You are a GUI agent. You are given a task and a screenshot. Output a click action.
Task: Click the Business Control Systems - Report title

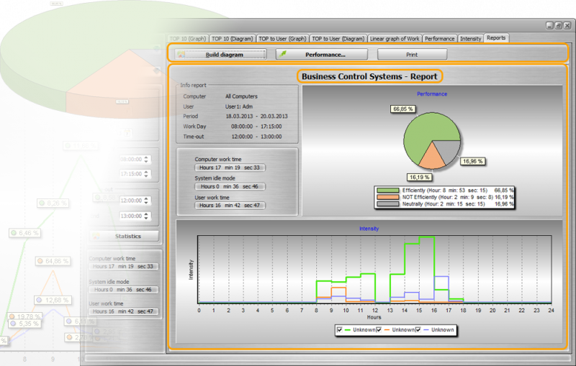point(369,77)
